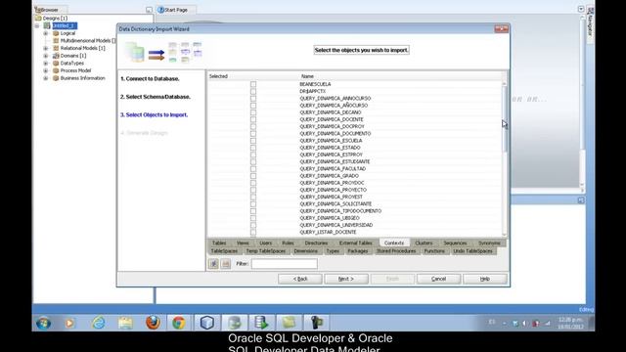Expand the Business Information node
The image size is (626, 352).
(46, 78)
